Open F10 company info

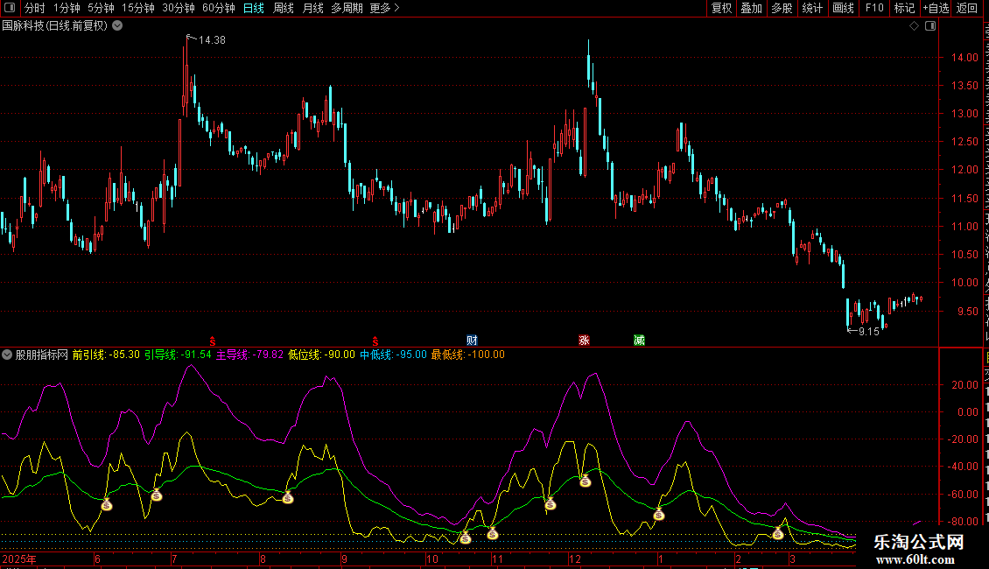click(x=874, y=8)
